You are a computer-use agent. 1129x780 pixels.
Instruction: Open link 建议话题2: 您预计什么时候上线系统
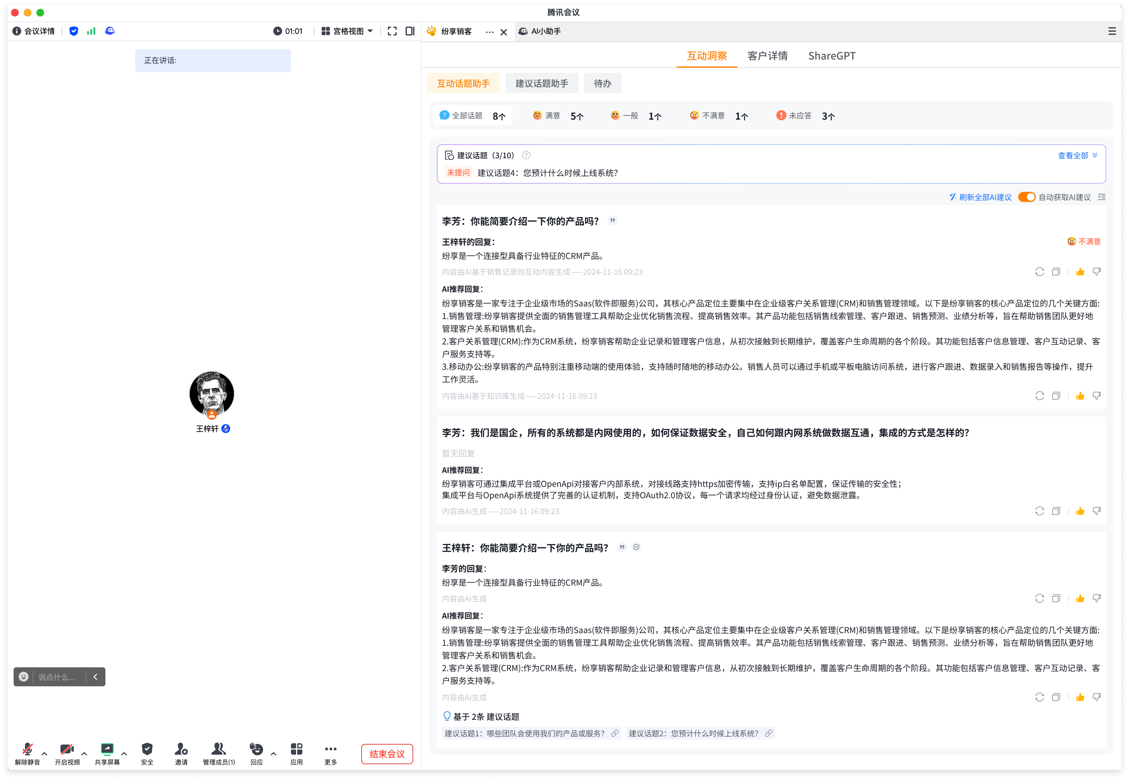[x=700, y=733]
